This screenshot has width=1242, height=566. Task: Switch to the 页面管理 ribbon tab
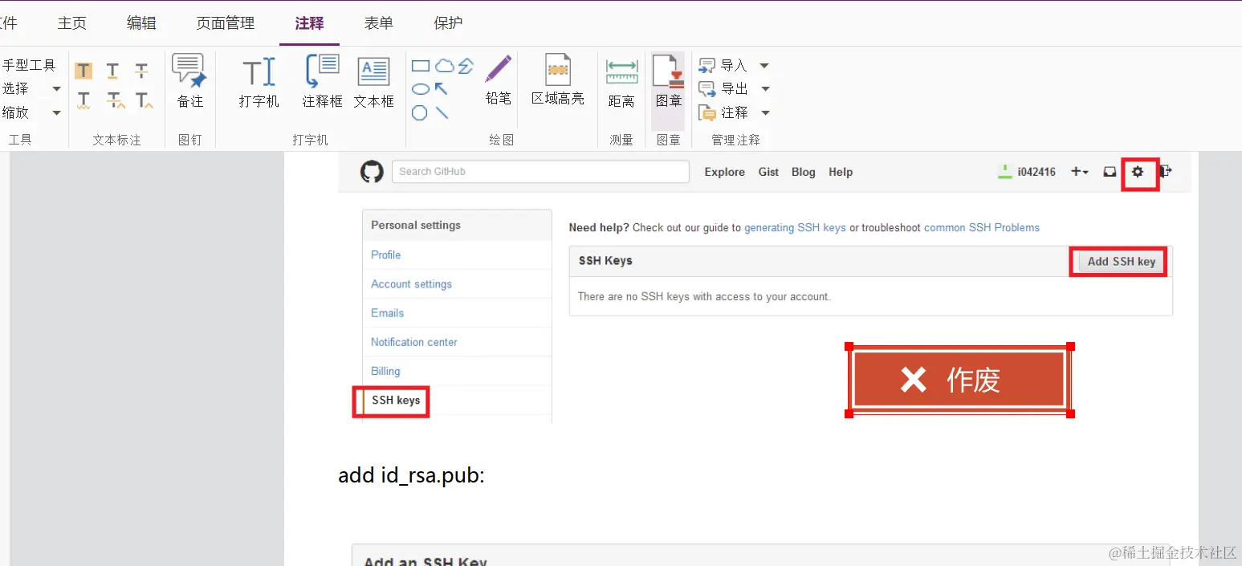225,23
